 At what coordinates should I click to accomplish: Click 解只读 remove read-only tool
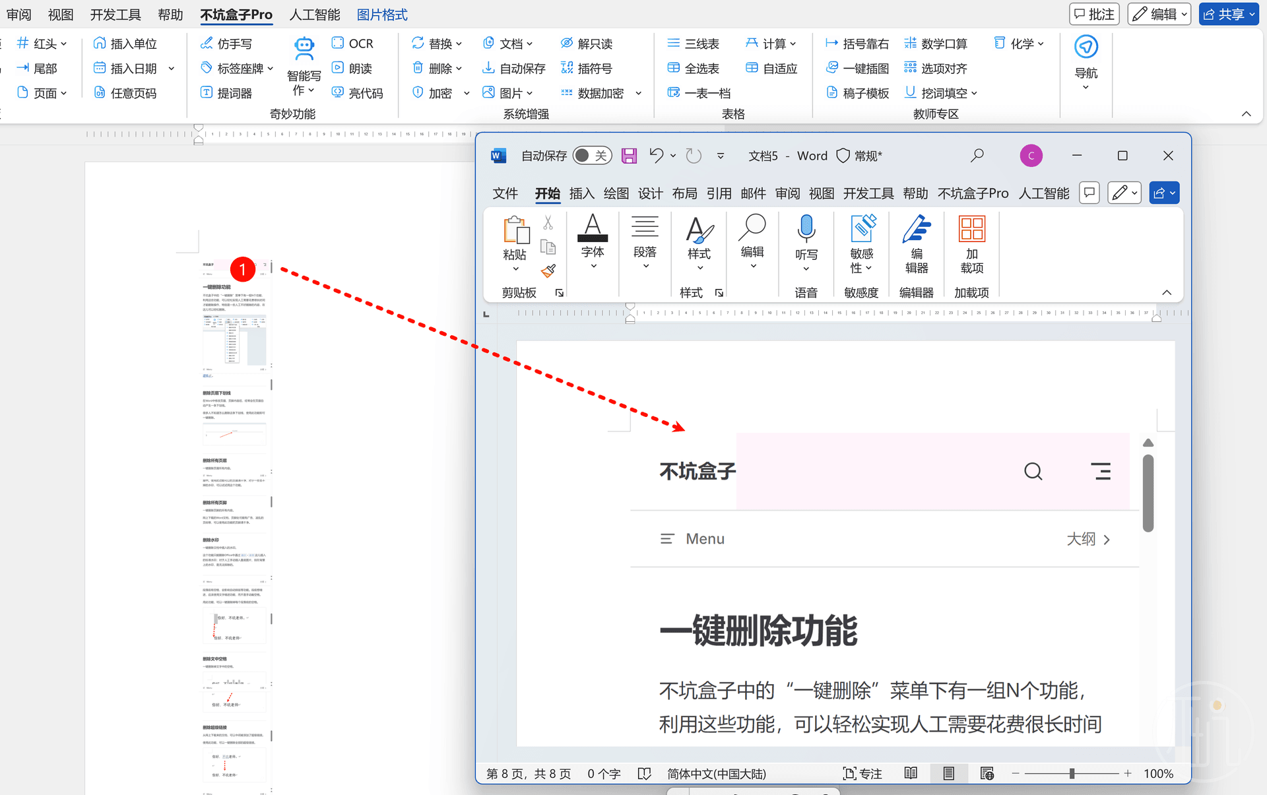click(x=587, y=44)
